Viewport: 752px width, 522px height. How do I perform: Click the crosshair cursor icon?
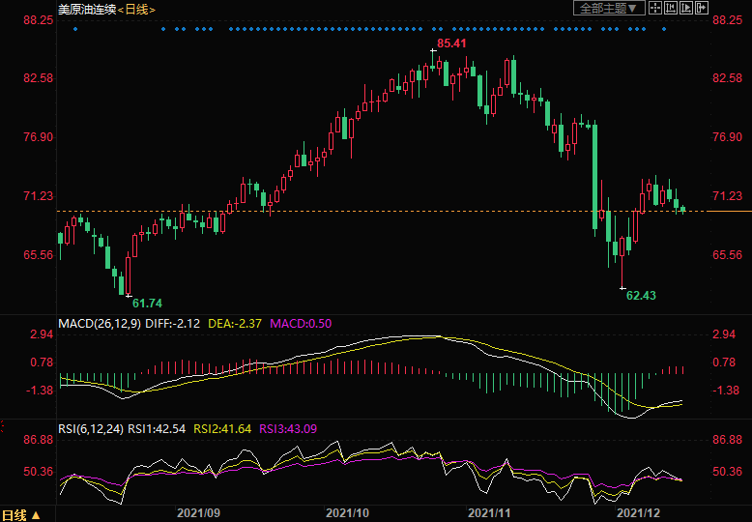654,9
